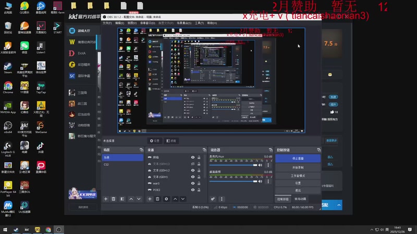Adjust the desktop audio volume slider
Image resolution: width=417 pixels, height=234 pixels.
point(233,181)
